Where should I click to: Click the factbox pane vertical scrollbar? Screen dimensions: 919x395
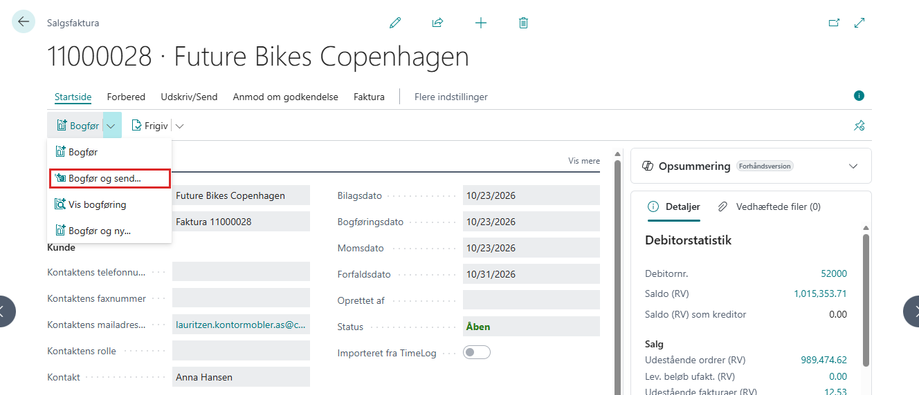click(x=865, y=299)
